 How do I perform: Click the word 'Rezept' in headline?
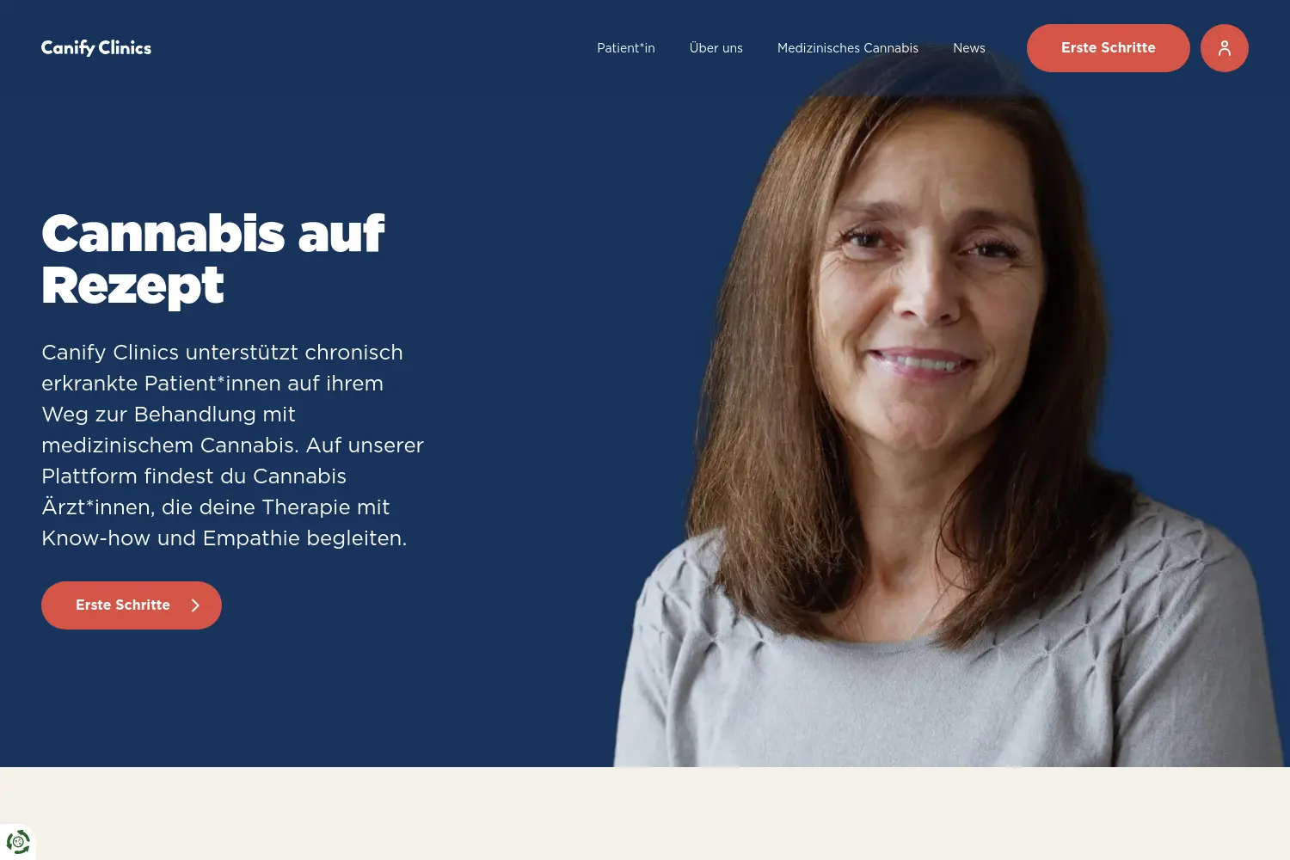132,286
